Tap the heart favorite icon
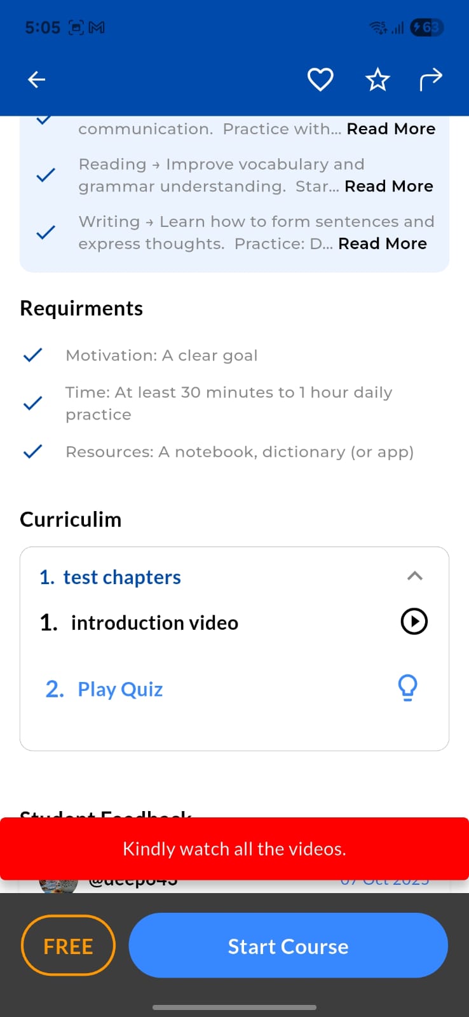 pos(320,79)
